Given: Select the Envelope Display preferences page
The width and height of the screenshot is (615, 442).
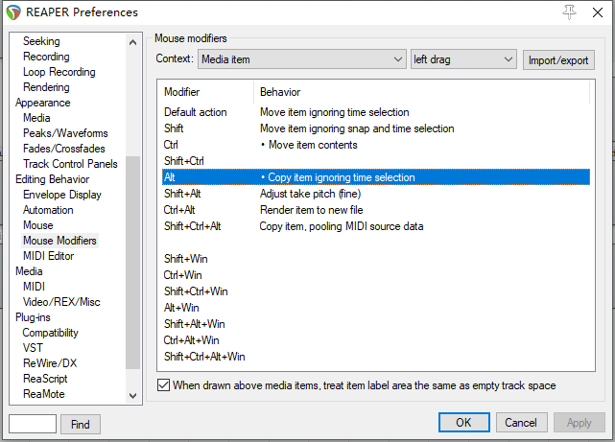Looking at the screenshot, I should (x=61, y=195).
